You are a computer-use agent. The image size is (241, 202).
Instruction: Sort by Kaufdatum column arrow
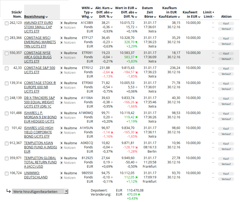point(179,17)
